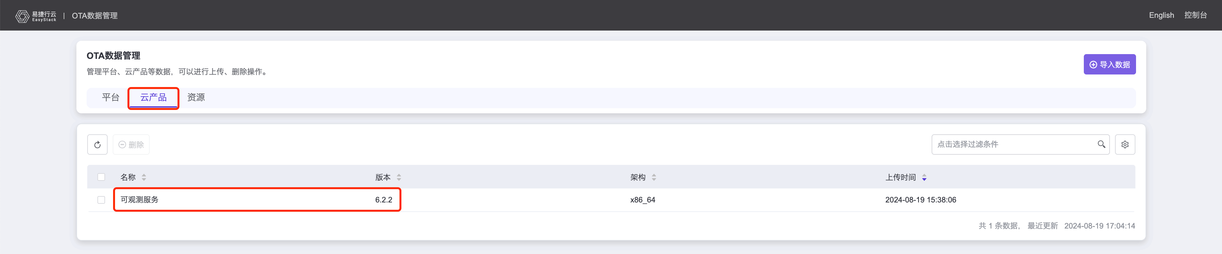Sort table by 上传时间 column

click(924, 177)
